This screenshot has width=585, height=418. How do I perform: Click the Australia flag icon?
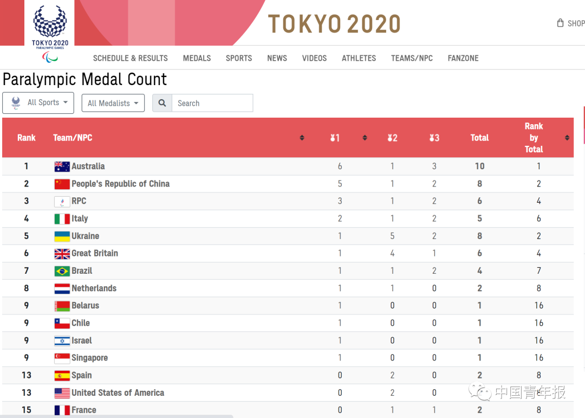62,166
